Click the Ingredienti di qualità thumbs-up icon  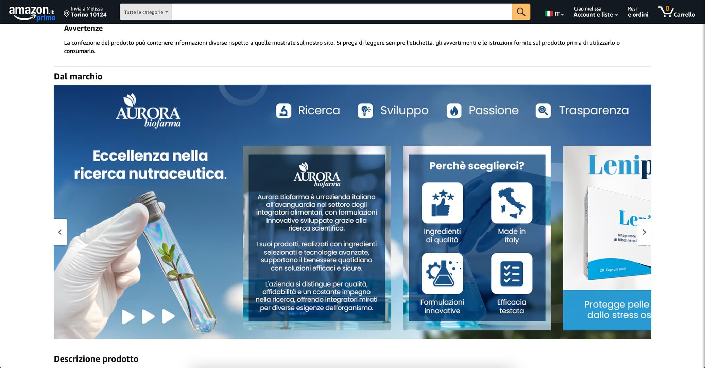[442, 203]
